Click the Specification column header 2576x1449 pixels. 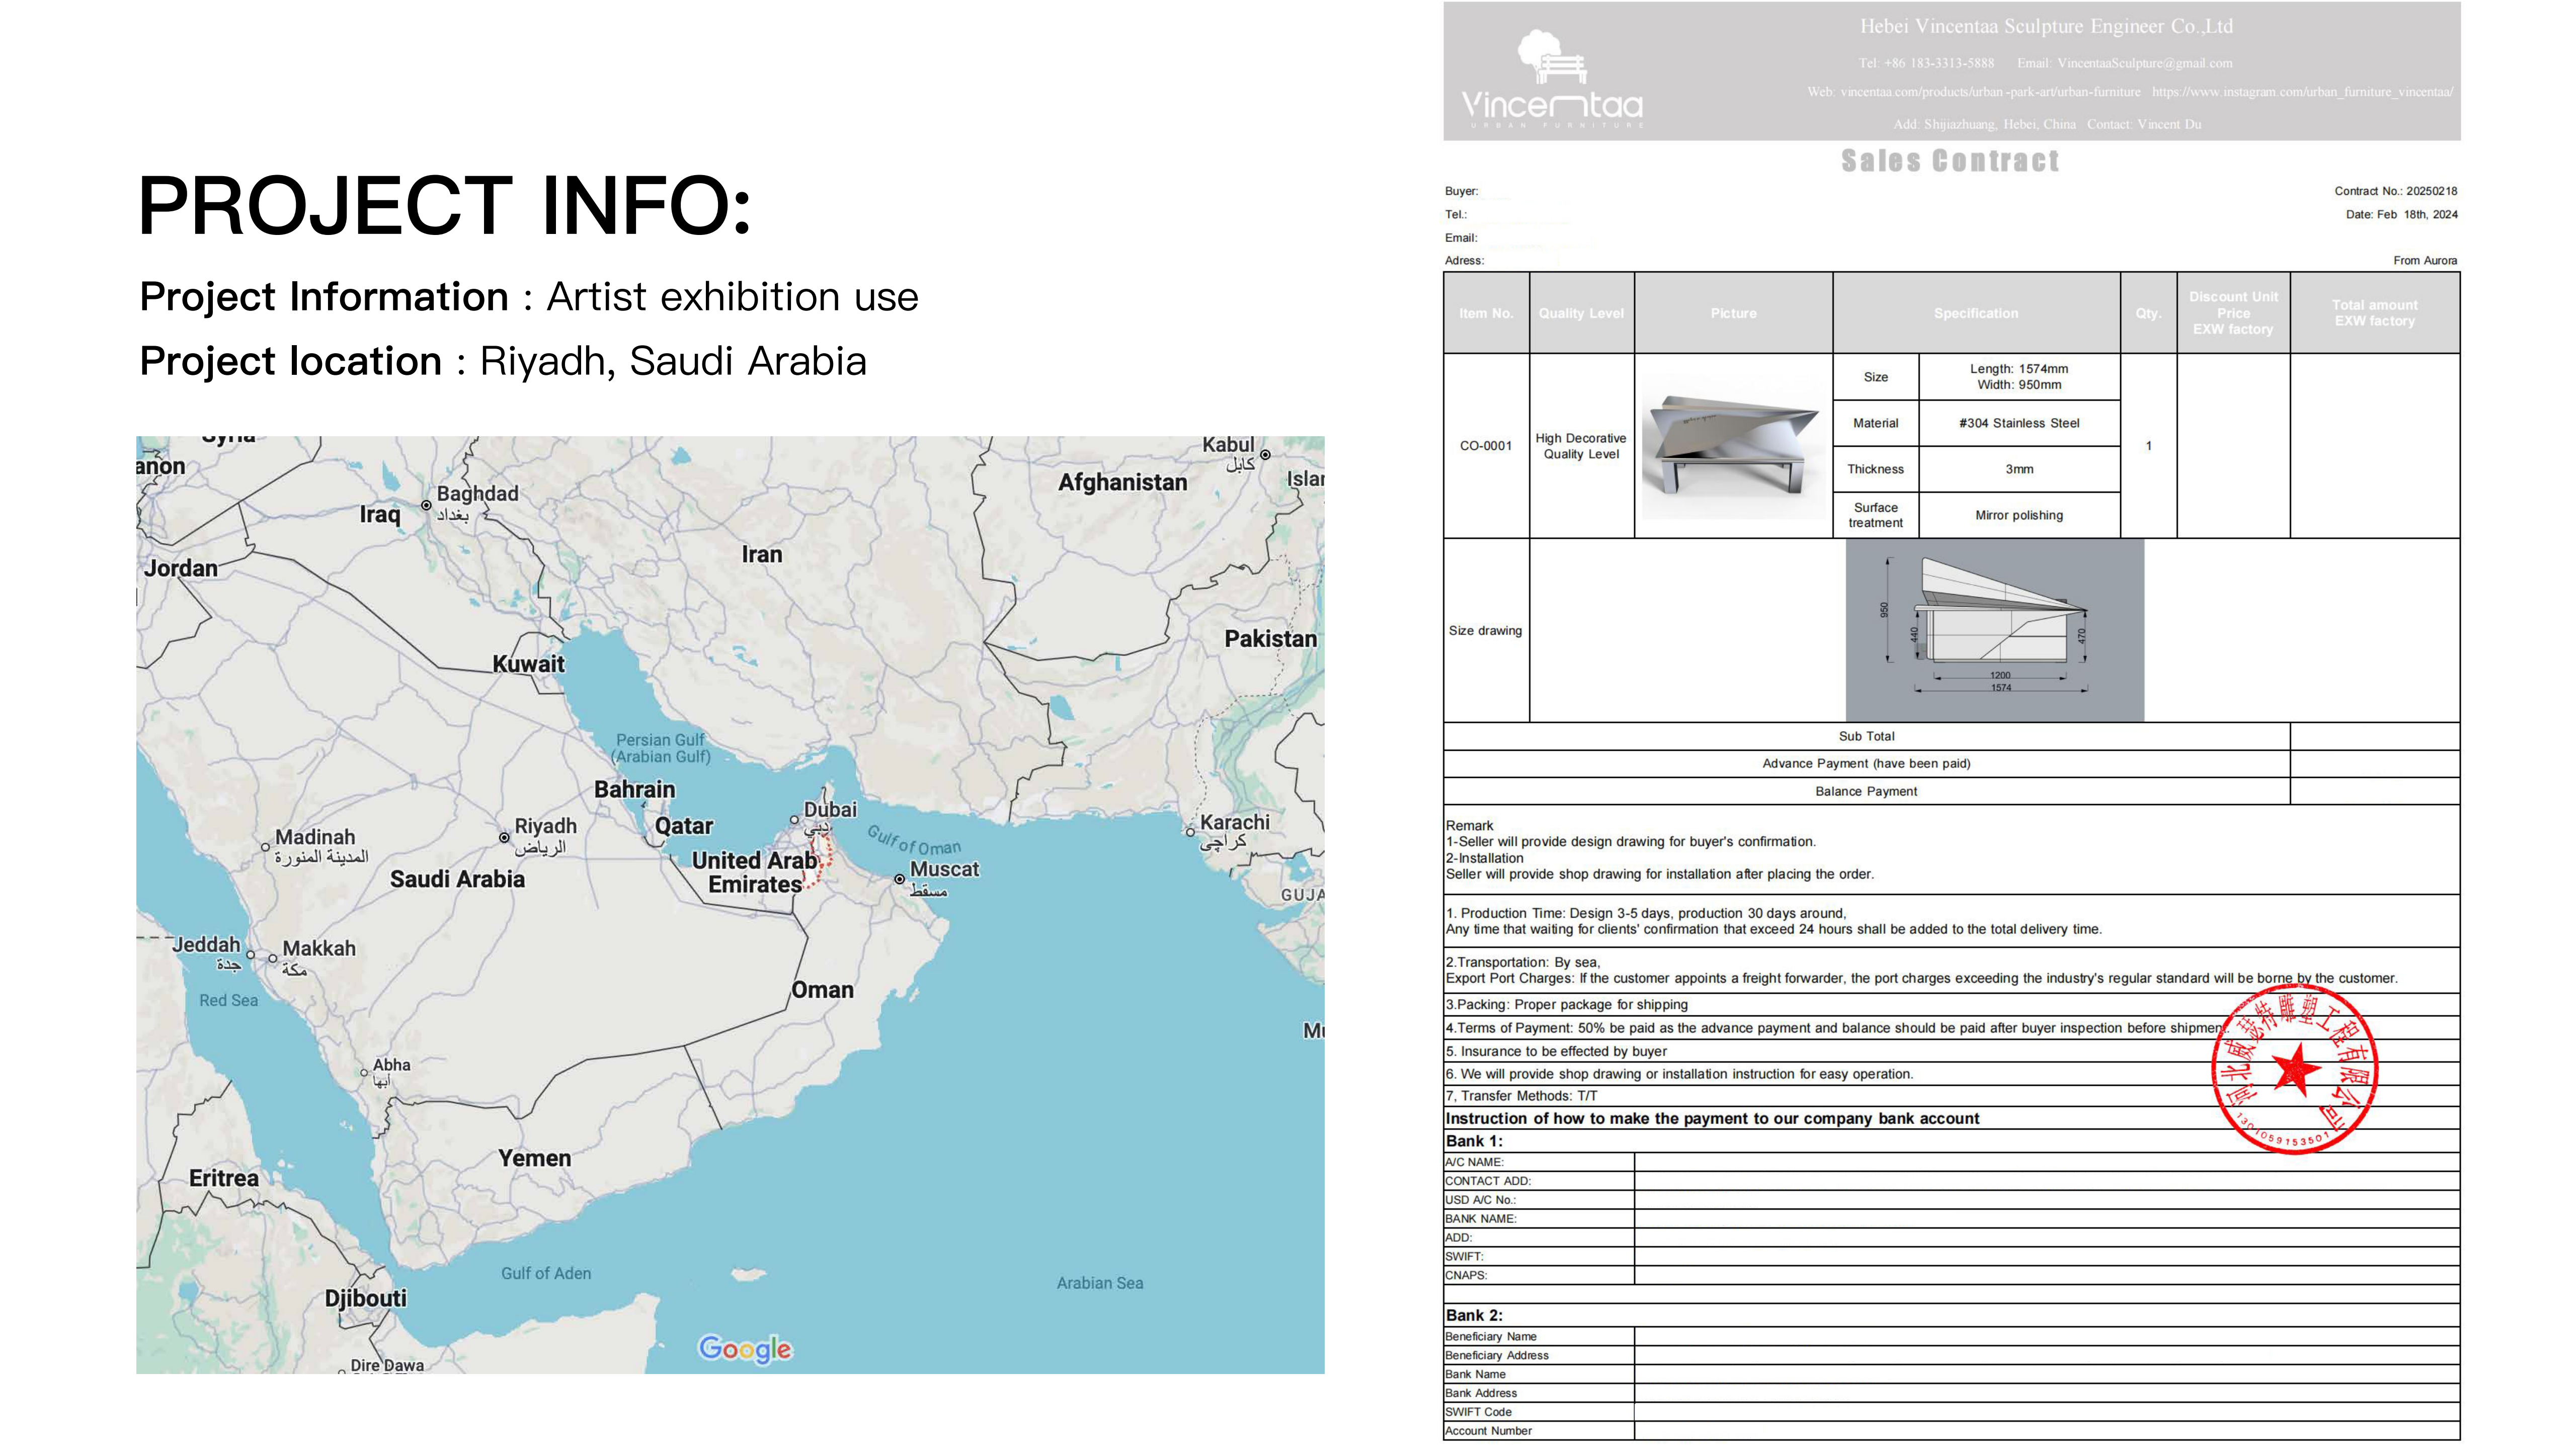(1975, 313)
